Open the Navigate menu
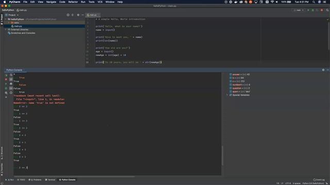The height and width of the screenshot is (185, 330). click(x=51, y=2)
